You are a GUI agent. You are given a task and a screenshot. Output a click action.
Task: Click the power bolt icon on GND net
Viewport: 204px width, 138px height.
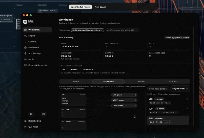click(156, 118)
